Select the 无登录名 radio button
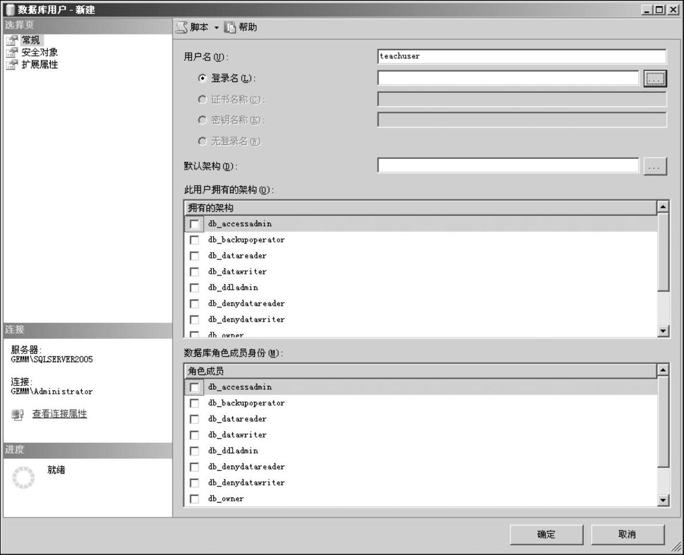Image resolution: width=684 pixels, height=555 pixels. tap(202, 141)
